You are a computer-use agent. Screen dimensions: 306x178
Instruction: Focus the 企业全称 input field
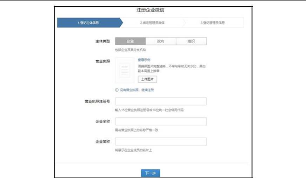click(x=161, y=121)
